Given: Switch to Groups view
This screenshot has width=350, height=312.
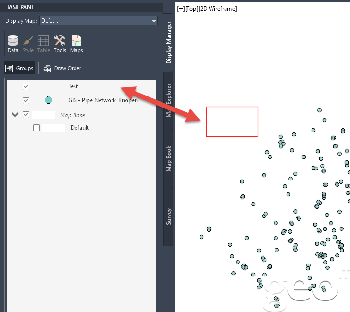Looking at the screenshot, I should [x=19, y=68].
